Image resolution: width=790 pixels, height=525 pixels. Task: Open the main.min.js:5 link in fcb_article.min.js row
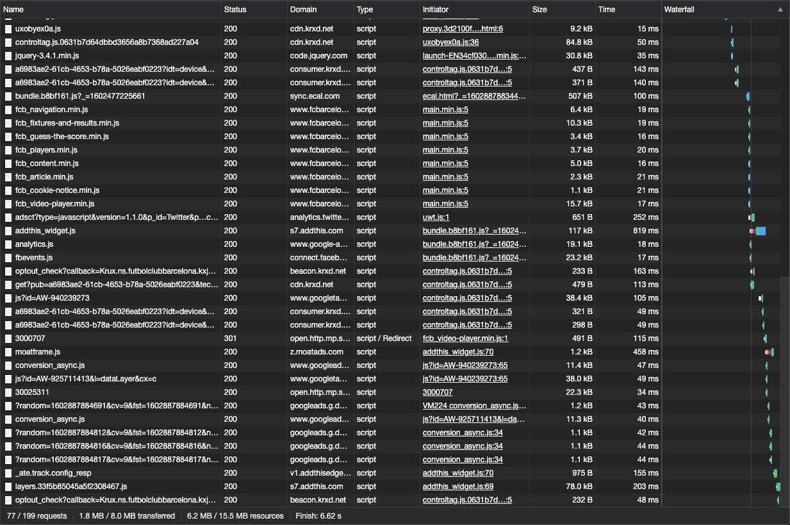tap(445, 177)
